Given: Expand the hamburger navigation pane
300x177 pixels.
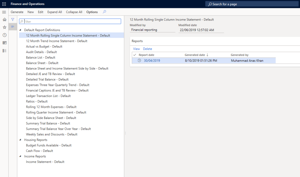Looking at the screenshot, I should click(x=4, y=12).
